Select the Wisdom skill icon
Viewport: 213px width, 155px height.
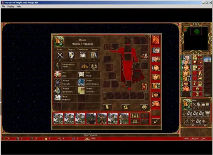point(57,98)
